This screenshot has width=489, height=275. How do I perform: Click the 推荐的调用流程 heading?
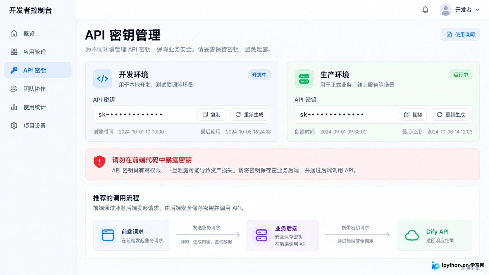click(x=116, y=198)
